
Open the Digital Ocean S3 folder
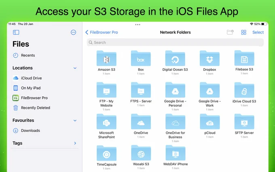(175, 58)
